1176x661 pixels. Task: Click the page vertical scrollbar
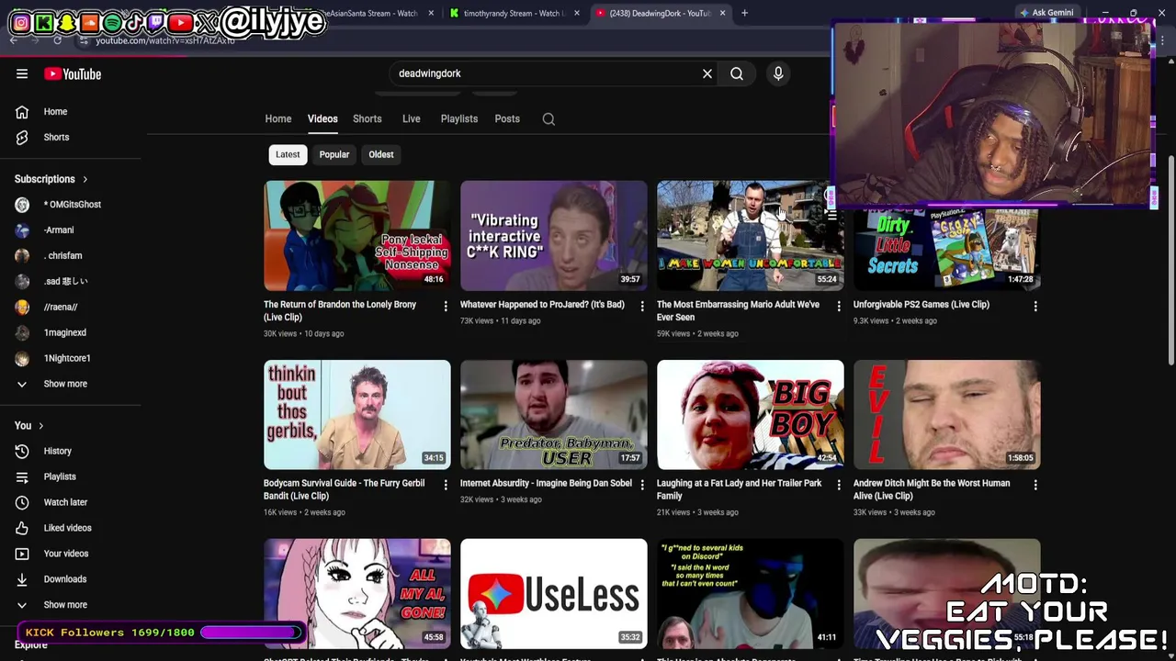[1170, 262]
